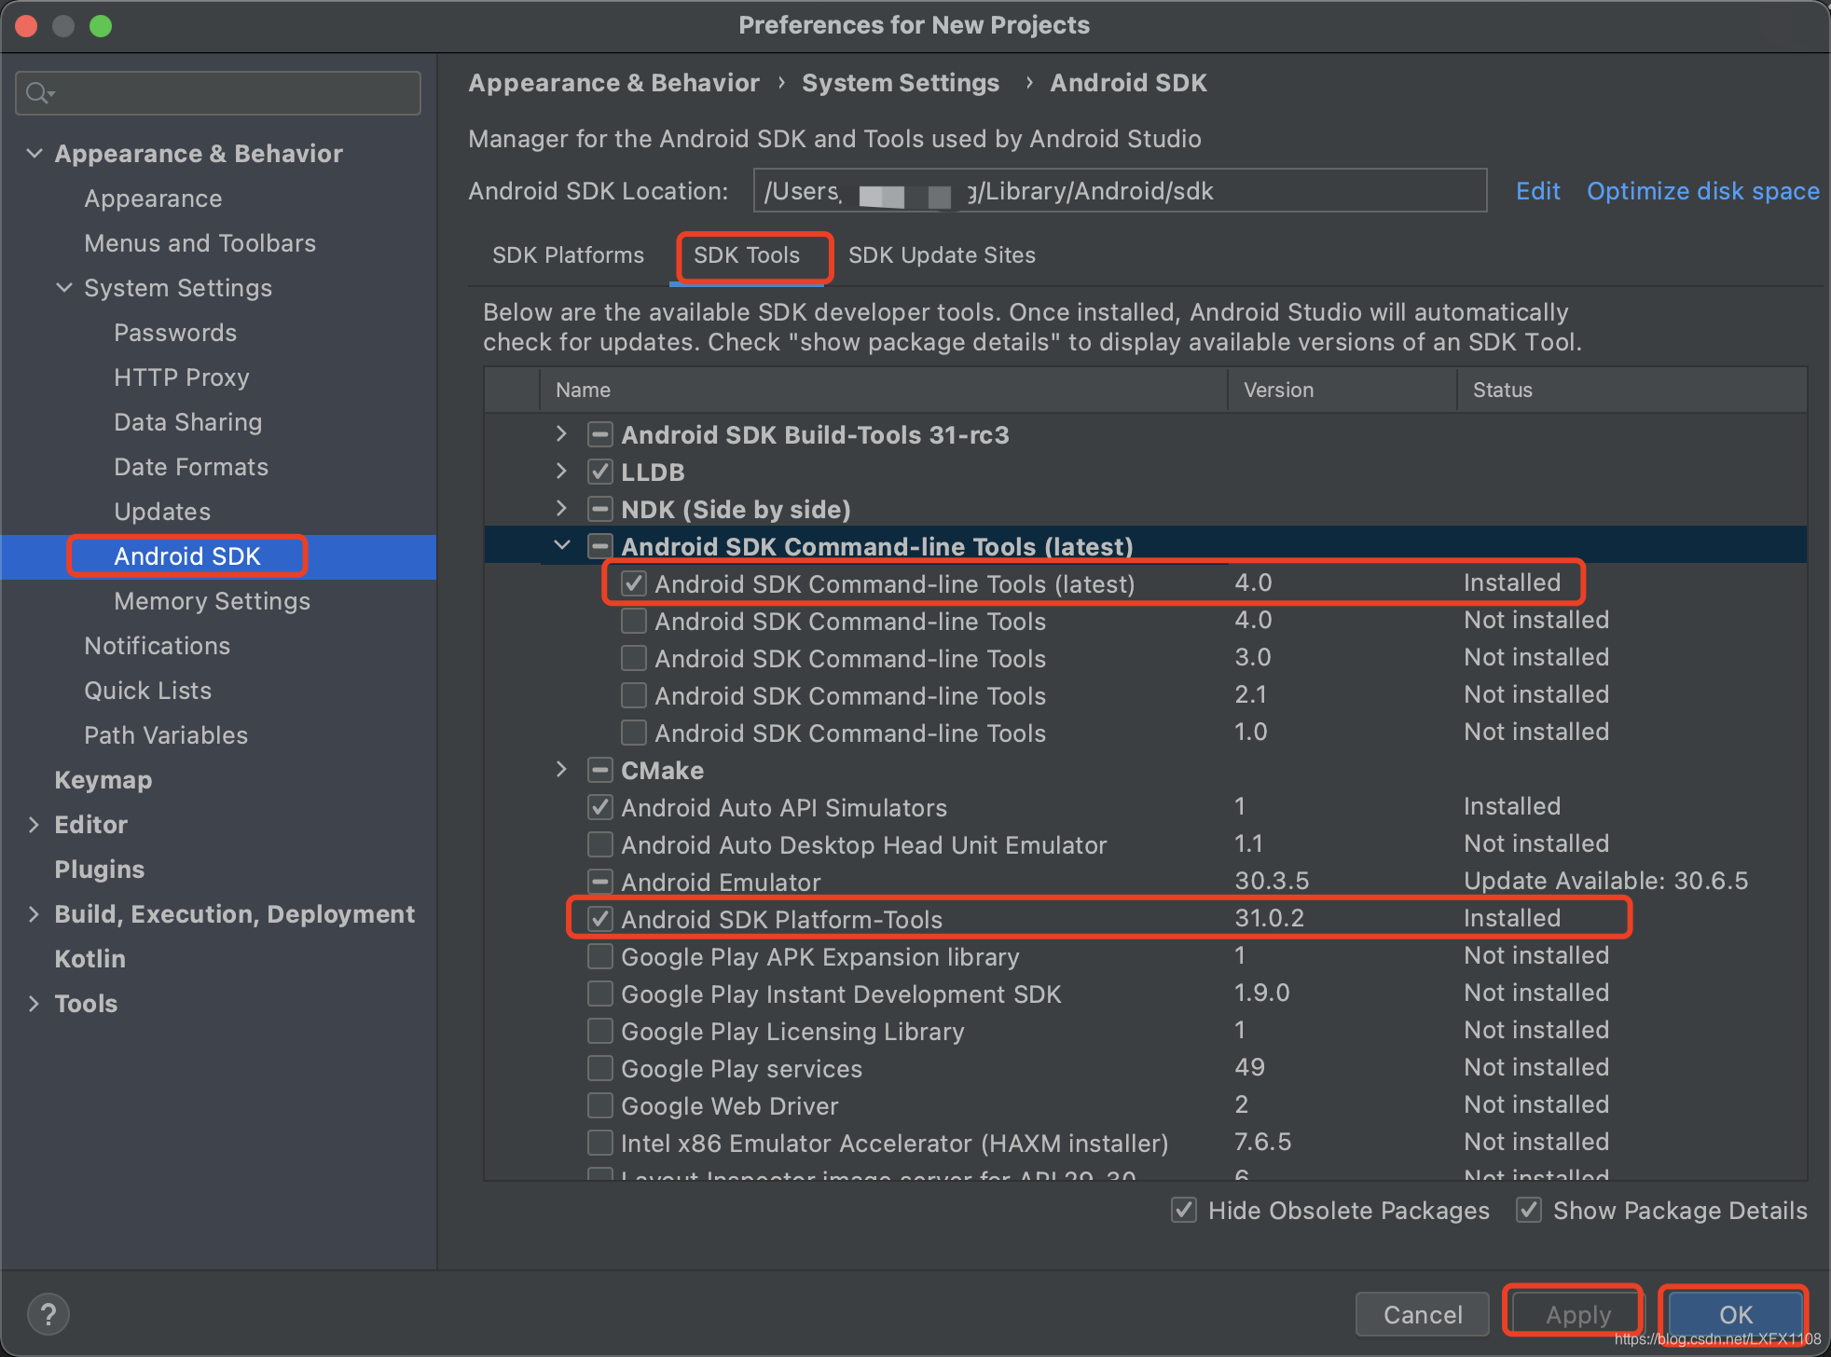
Task: Check Google Play APK Expansion library
Action: pos(600,957)
